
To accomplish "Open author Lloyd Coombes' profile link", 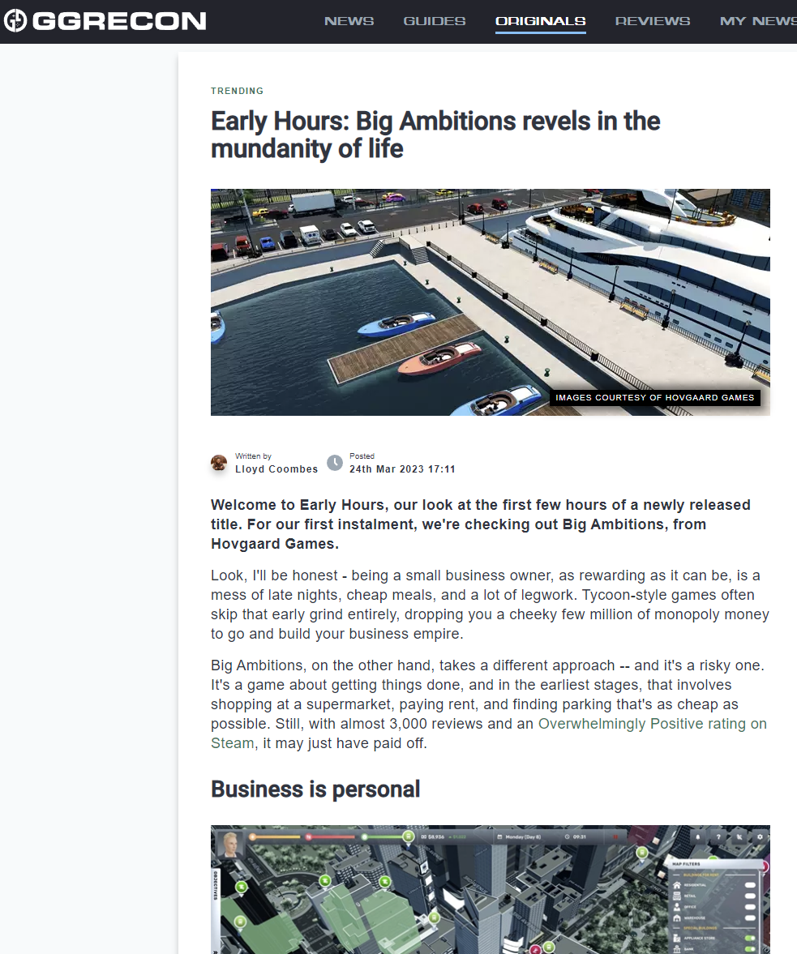I will pos(276,469).
